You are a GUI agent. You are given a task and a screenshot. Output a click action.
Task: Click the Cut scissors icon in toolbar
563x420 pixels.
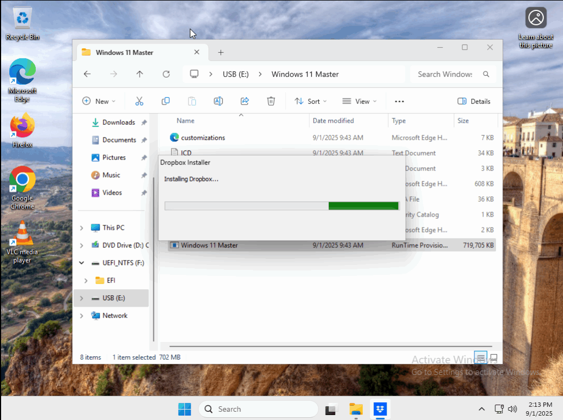[139, 101]
